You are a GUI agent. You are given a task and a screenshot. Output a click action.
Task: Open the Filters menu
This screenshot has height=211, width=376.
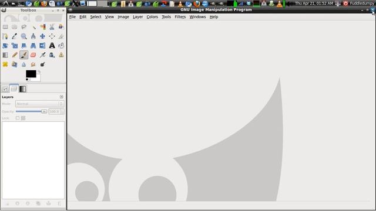coord(180,17)
